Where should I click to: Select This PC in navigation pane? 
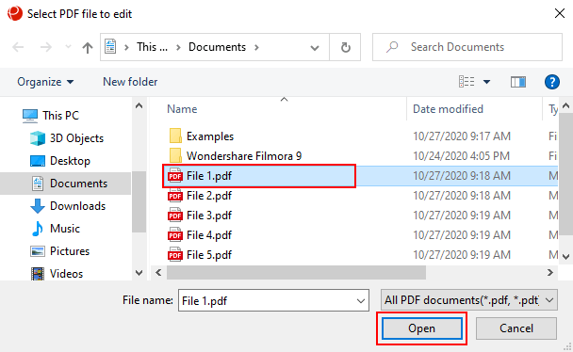click(x=60, y=116)
